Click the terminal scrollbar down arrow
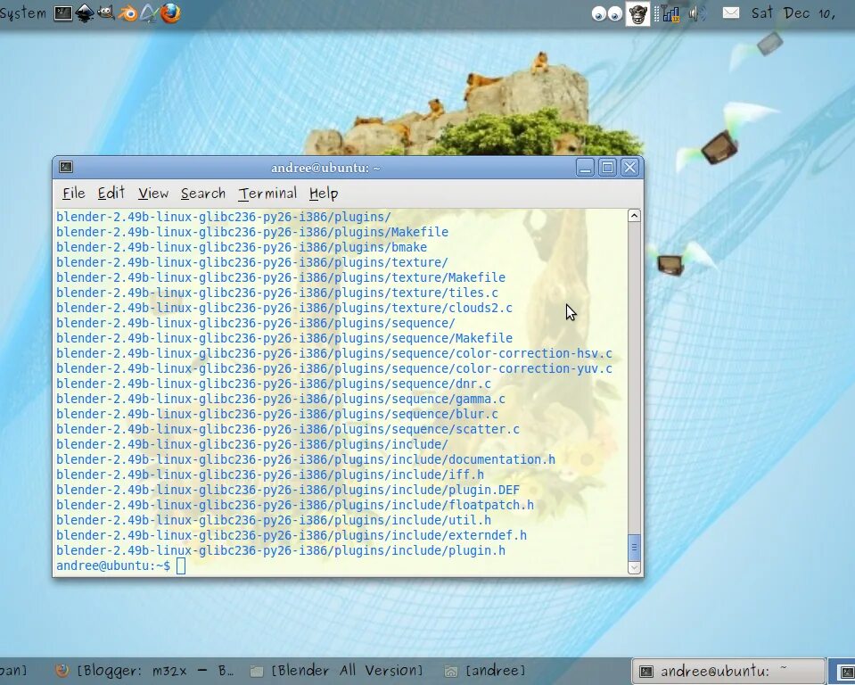The height and width of the screenshot is (685, 855). pos(634,568)
